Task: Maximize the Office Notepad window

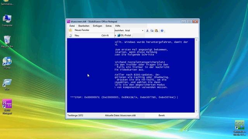Action: tap(189, 22)
